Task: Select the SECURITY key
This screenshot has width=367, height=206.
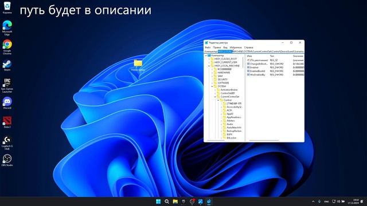Action: [x=222, y=80]
